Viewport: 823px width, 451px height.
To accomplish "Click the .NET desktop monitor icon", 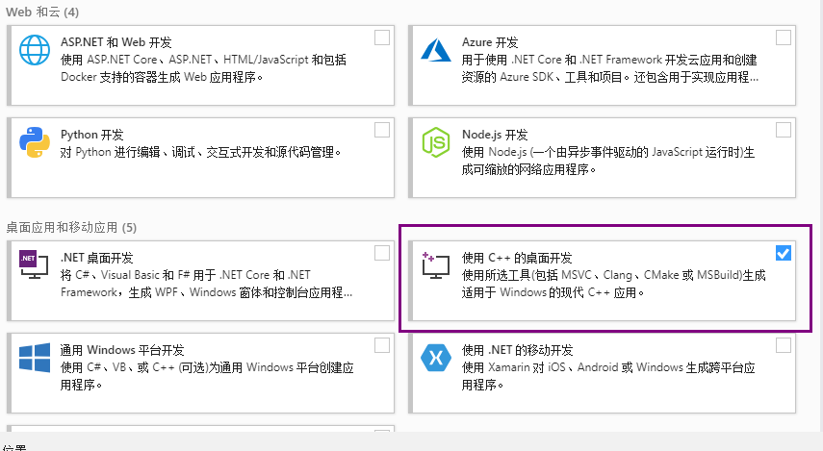I will pyautogui.click(x=34, y=264).
